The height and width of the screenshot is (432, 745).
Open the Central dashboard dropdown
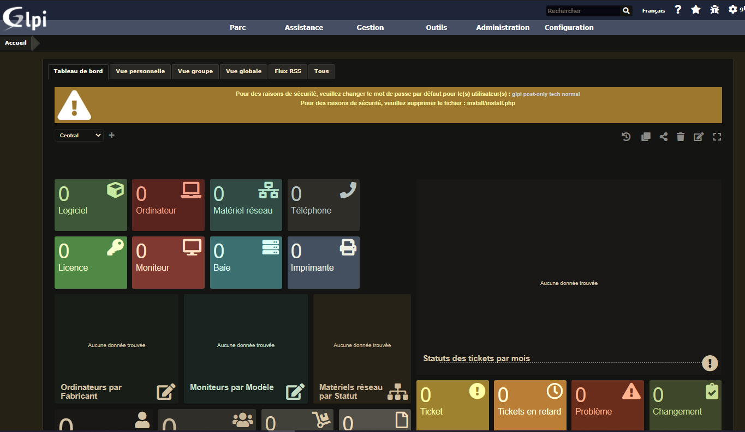pyautogui.click(x=79, y=135)
